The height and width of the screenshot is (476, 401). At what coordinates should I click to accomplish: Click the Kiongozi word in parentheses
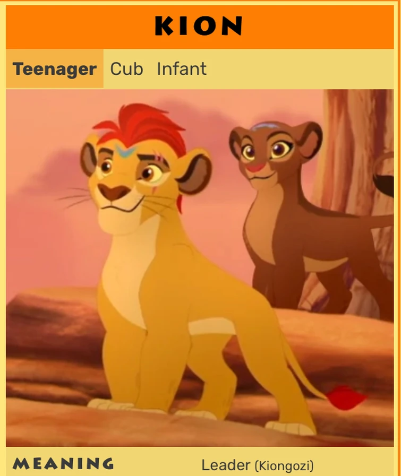click(284, 466)
